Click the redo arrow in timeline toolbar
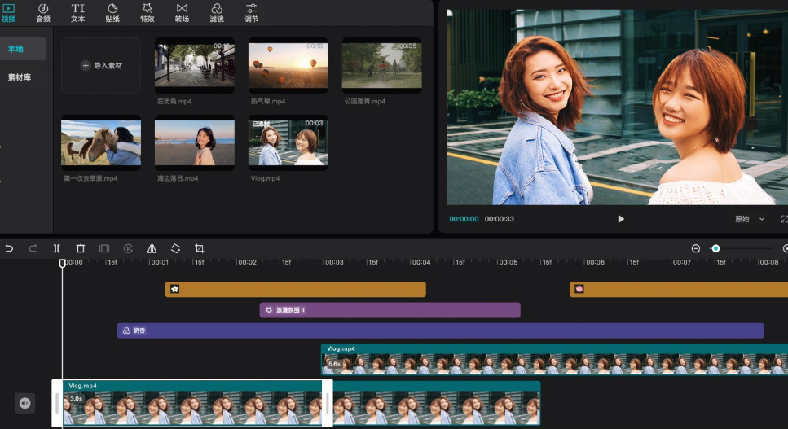This screenshot has width=788, height=429. (33, 248)
